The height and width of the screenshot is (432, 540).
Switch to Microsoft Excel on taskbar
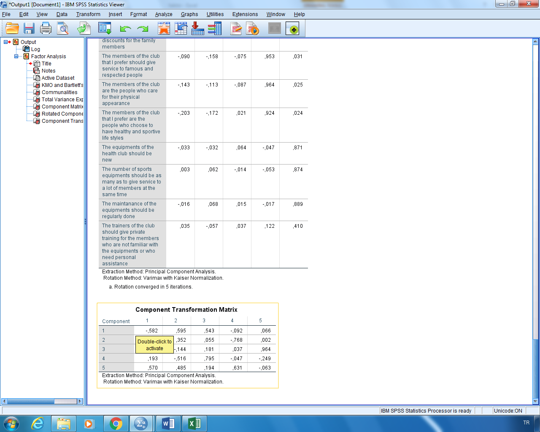(194, 423)
